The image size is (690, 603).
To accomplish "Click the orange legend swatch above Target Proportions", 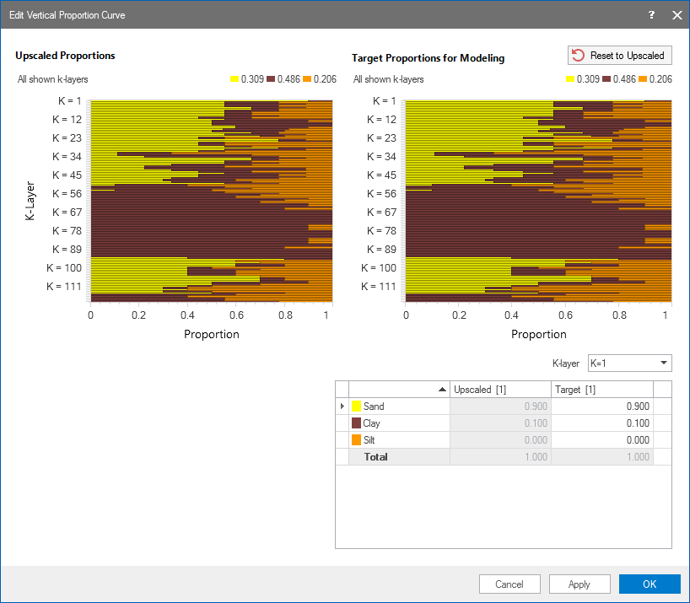I will coord(643,79).
